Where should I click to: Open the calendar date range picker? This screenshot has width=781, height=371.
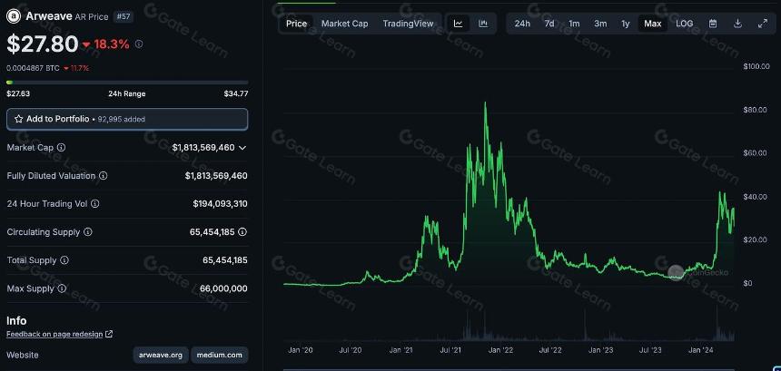[713, 24]
